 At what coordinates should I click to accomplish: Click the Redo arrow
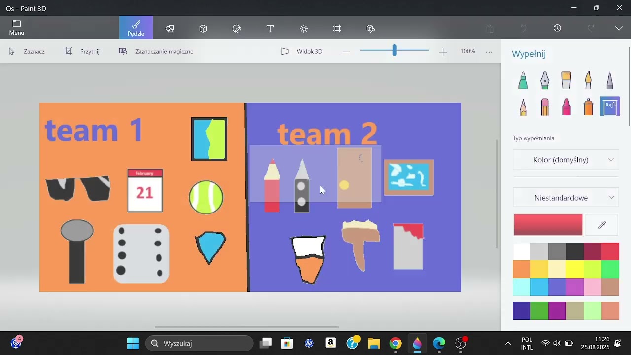[591, 29]
